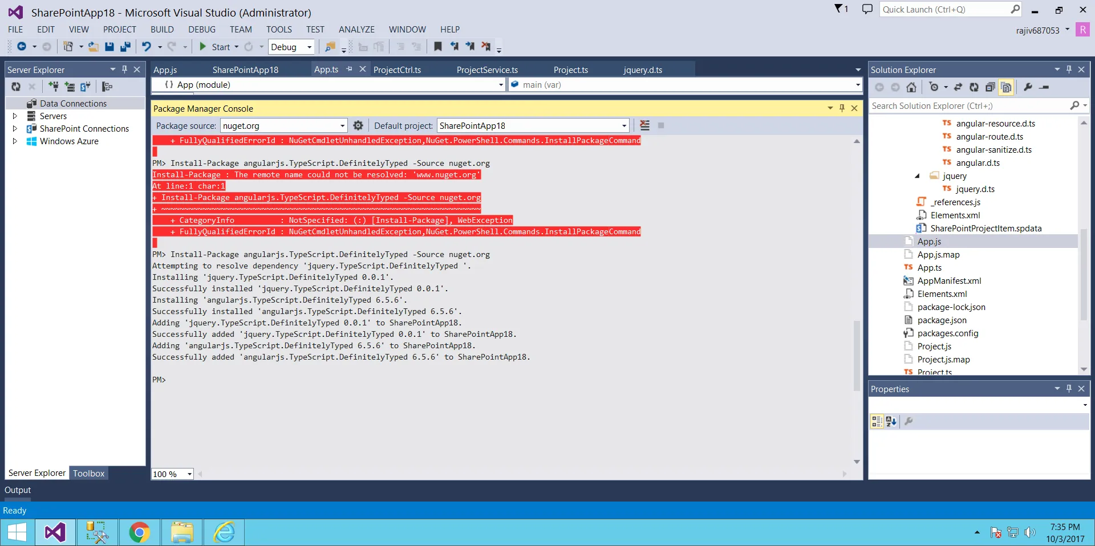Viewport: 1095px width, 546px height.
Task: Start debugging with the green Start button
Action: (217, 47)
